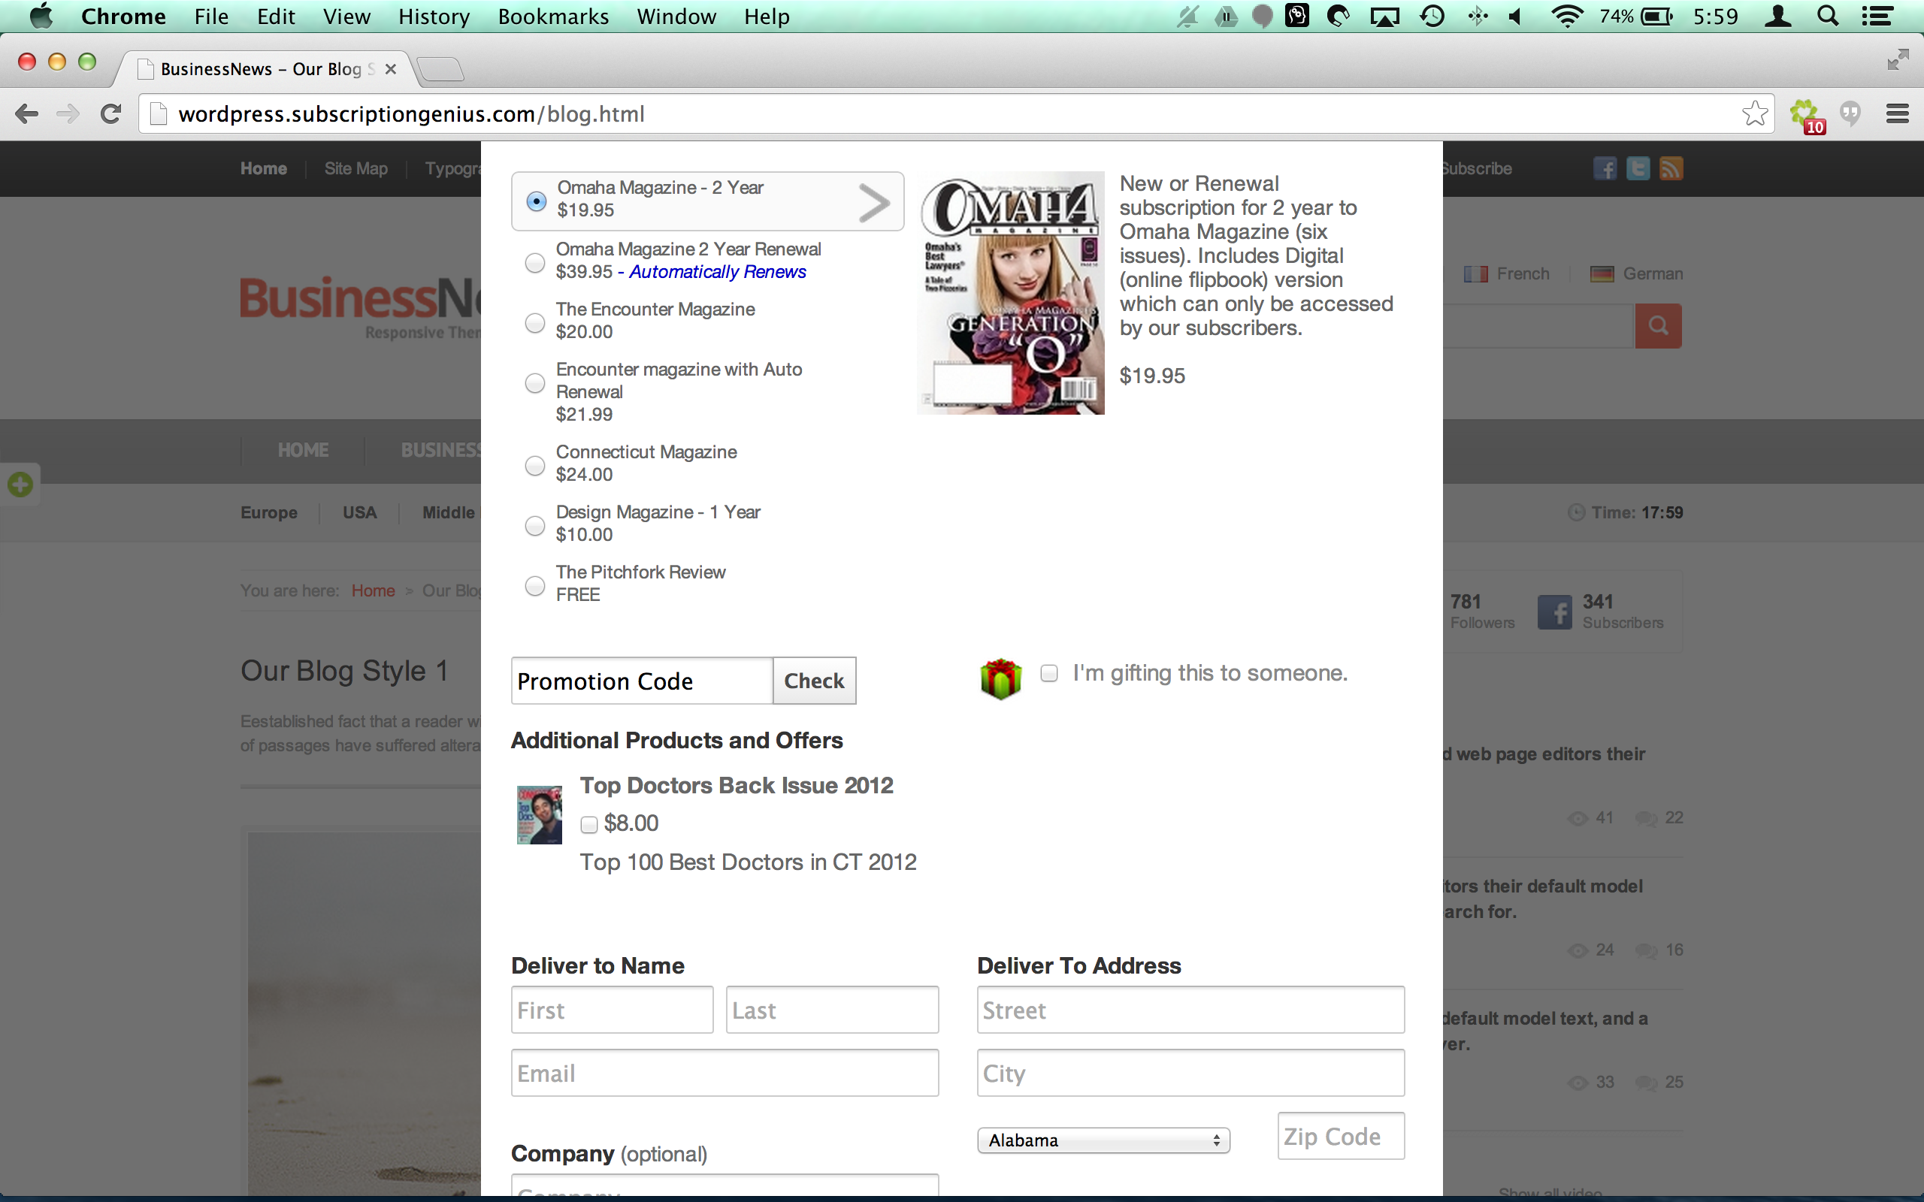Viewport: 1924px width, 1202px height.
Task: Open the Site Map link in the page header
Action: (x=355, y=168)
